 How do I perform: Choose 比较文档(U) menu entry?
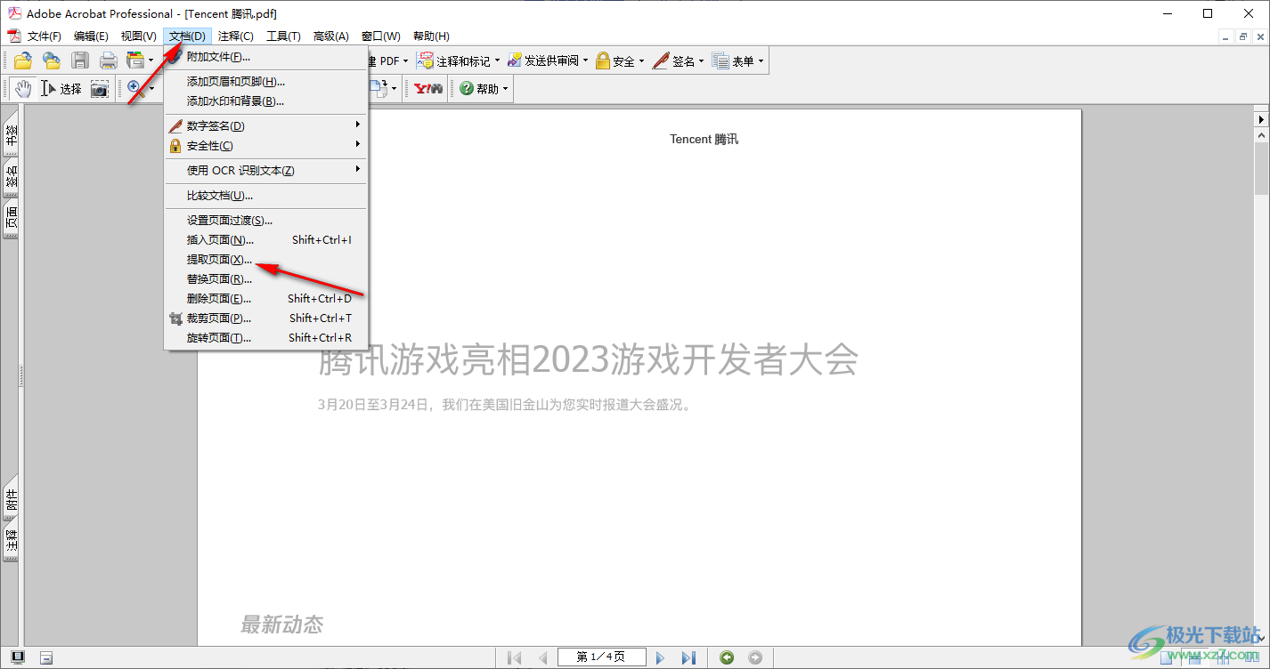pos(266,196)
